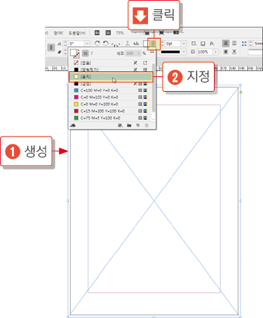The width and height of the screenshot is (263, 318).
Task: Click the frame's right middle resize handle
Action: [x=241, y=201]
